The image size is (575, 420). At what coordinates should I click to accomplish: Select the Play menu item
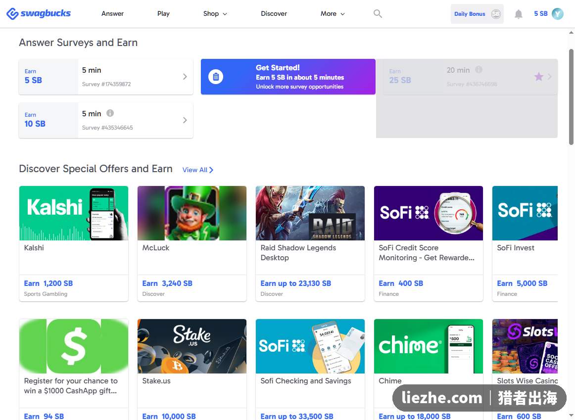[x=164, y=13]
